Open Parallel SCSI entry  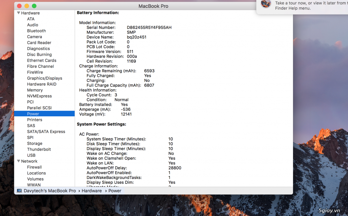[x=39, y=108]
